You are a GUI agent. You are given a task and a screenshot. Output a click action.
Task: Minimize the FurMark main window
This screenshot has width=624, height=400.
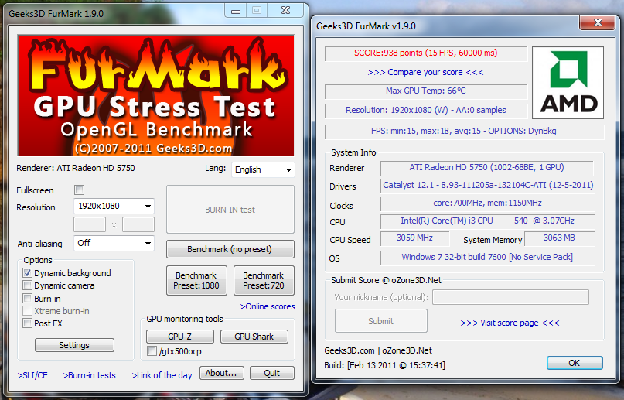236,11
